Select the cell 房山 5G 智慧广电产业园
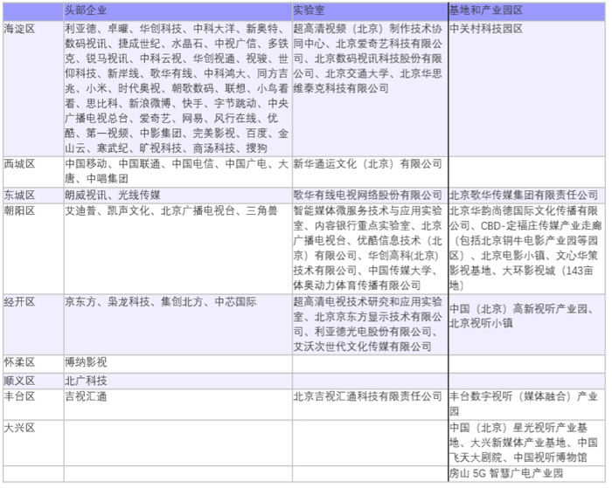612x488 pixels. tap(527, 473)
